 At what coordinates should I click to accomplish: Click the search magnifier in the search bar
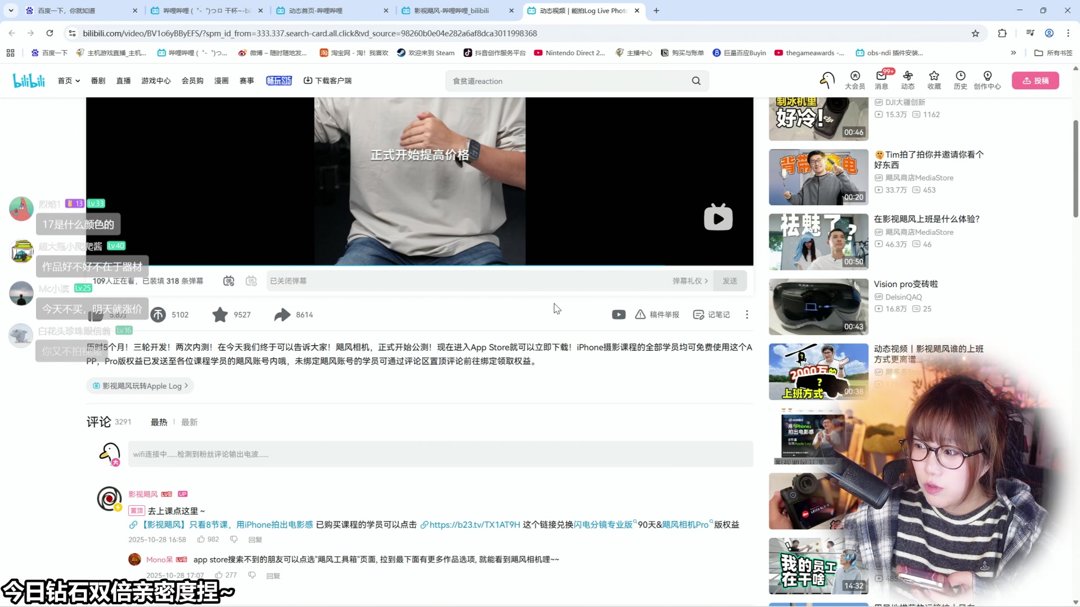coord(696,81)
